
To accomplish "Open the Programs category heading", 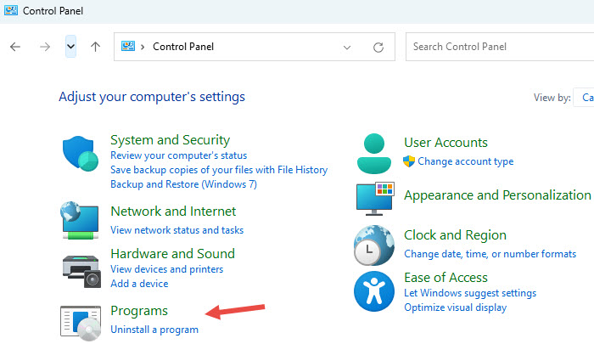I will pyautogui.click(x=139, y=311).
